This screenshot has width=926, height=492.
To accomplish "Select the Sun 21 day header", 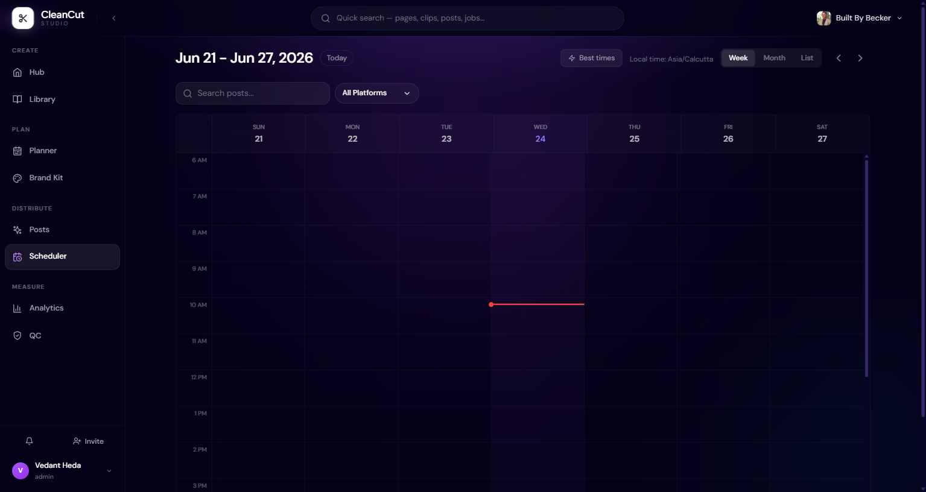I will 259,133.
